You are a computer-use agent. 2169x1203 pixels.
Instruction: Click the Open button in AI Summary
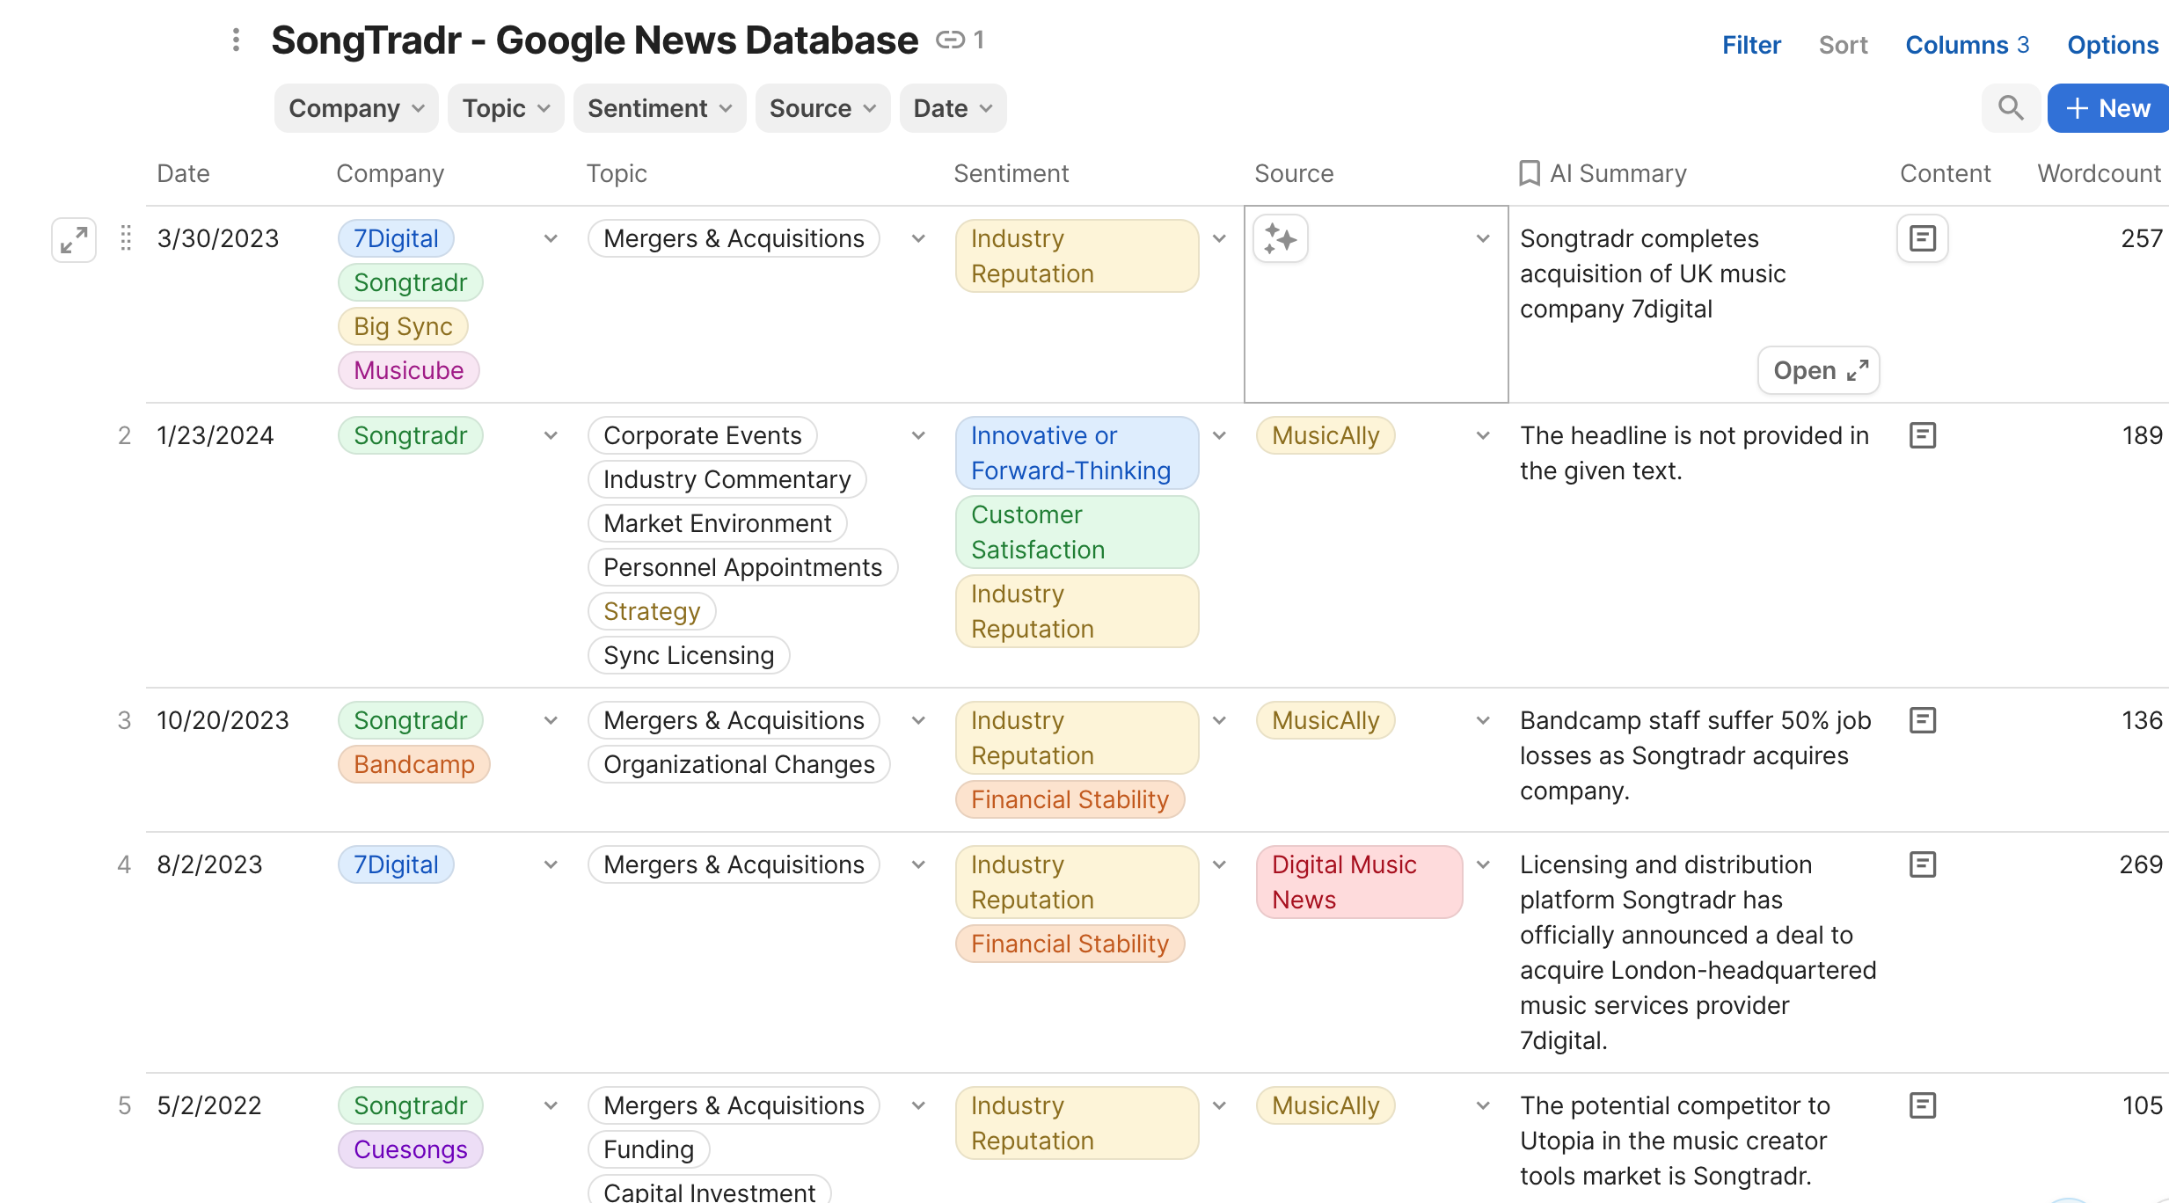click(1818, 370)
